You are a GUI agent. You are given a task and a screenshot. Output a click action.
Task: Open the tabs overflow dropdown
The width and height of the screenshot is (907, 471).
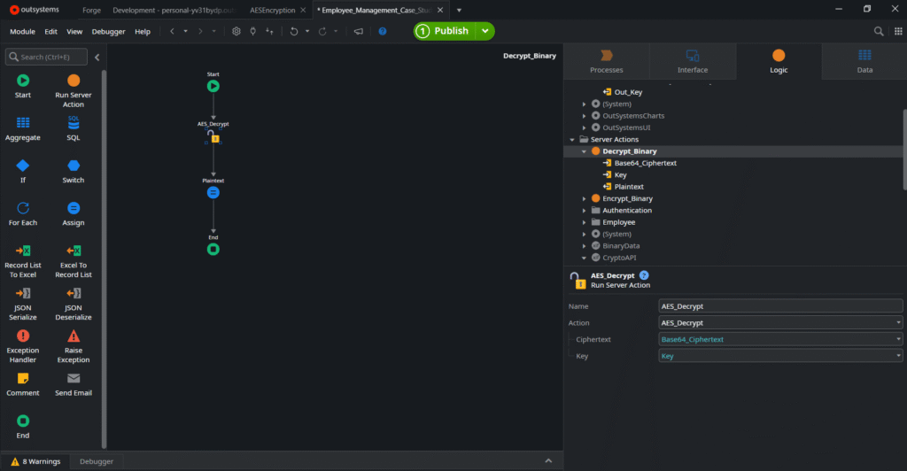[x=459, y=10]
